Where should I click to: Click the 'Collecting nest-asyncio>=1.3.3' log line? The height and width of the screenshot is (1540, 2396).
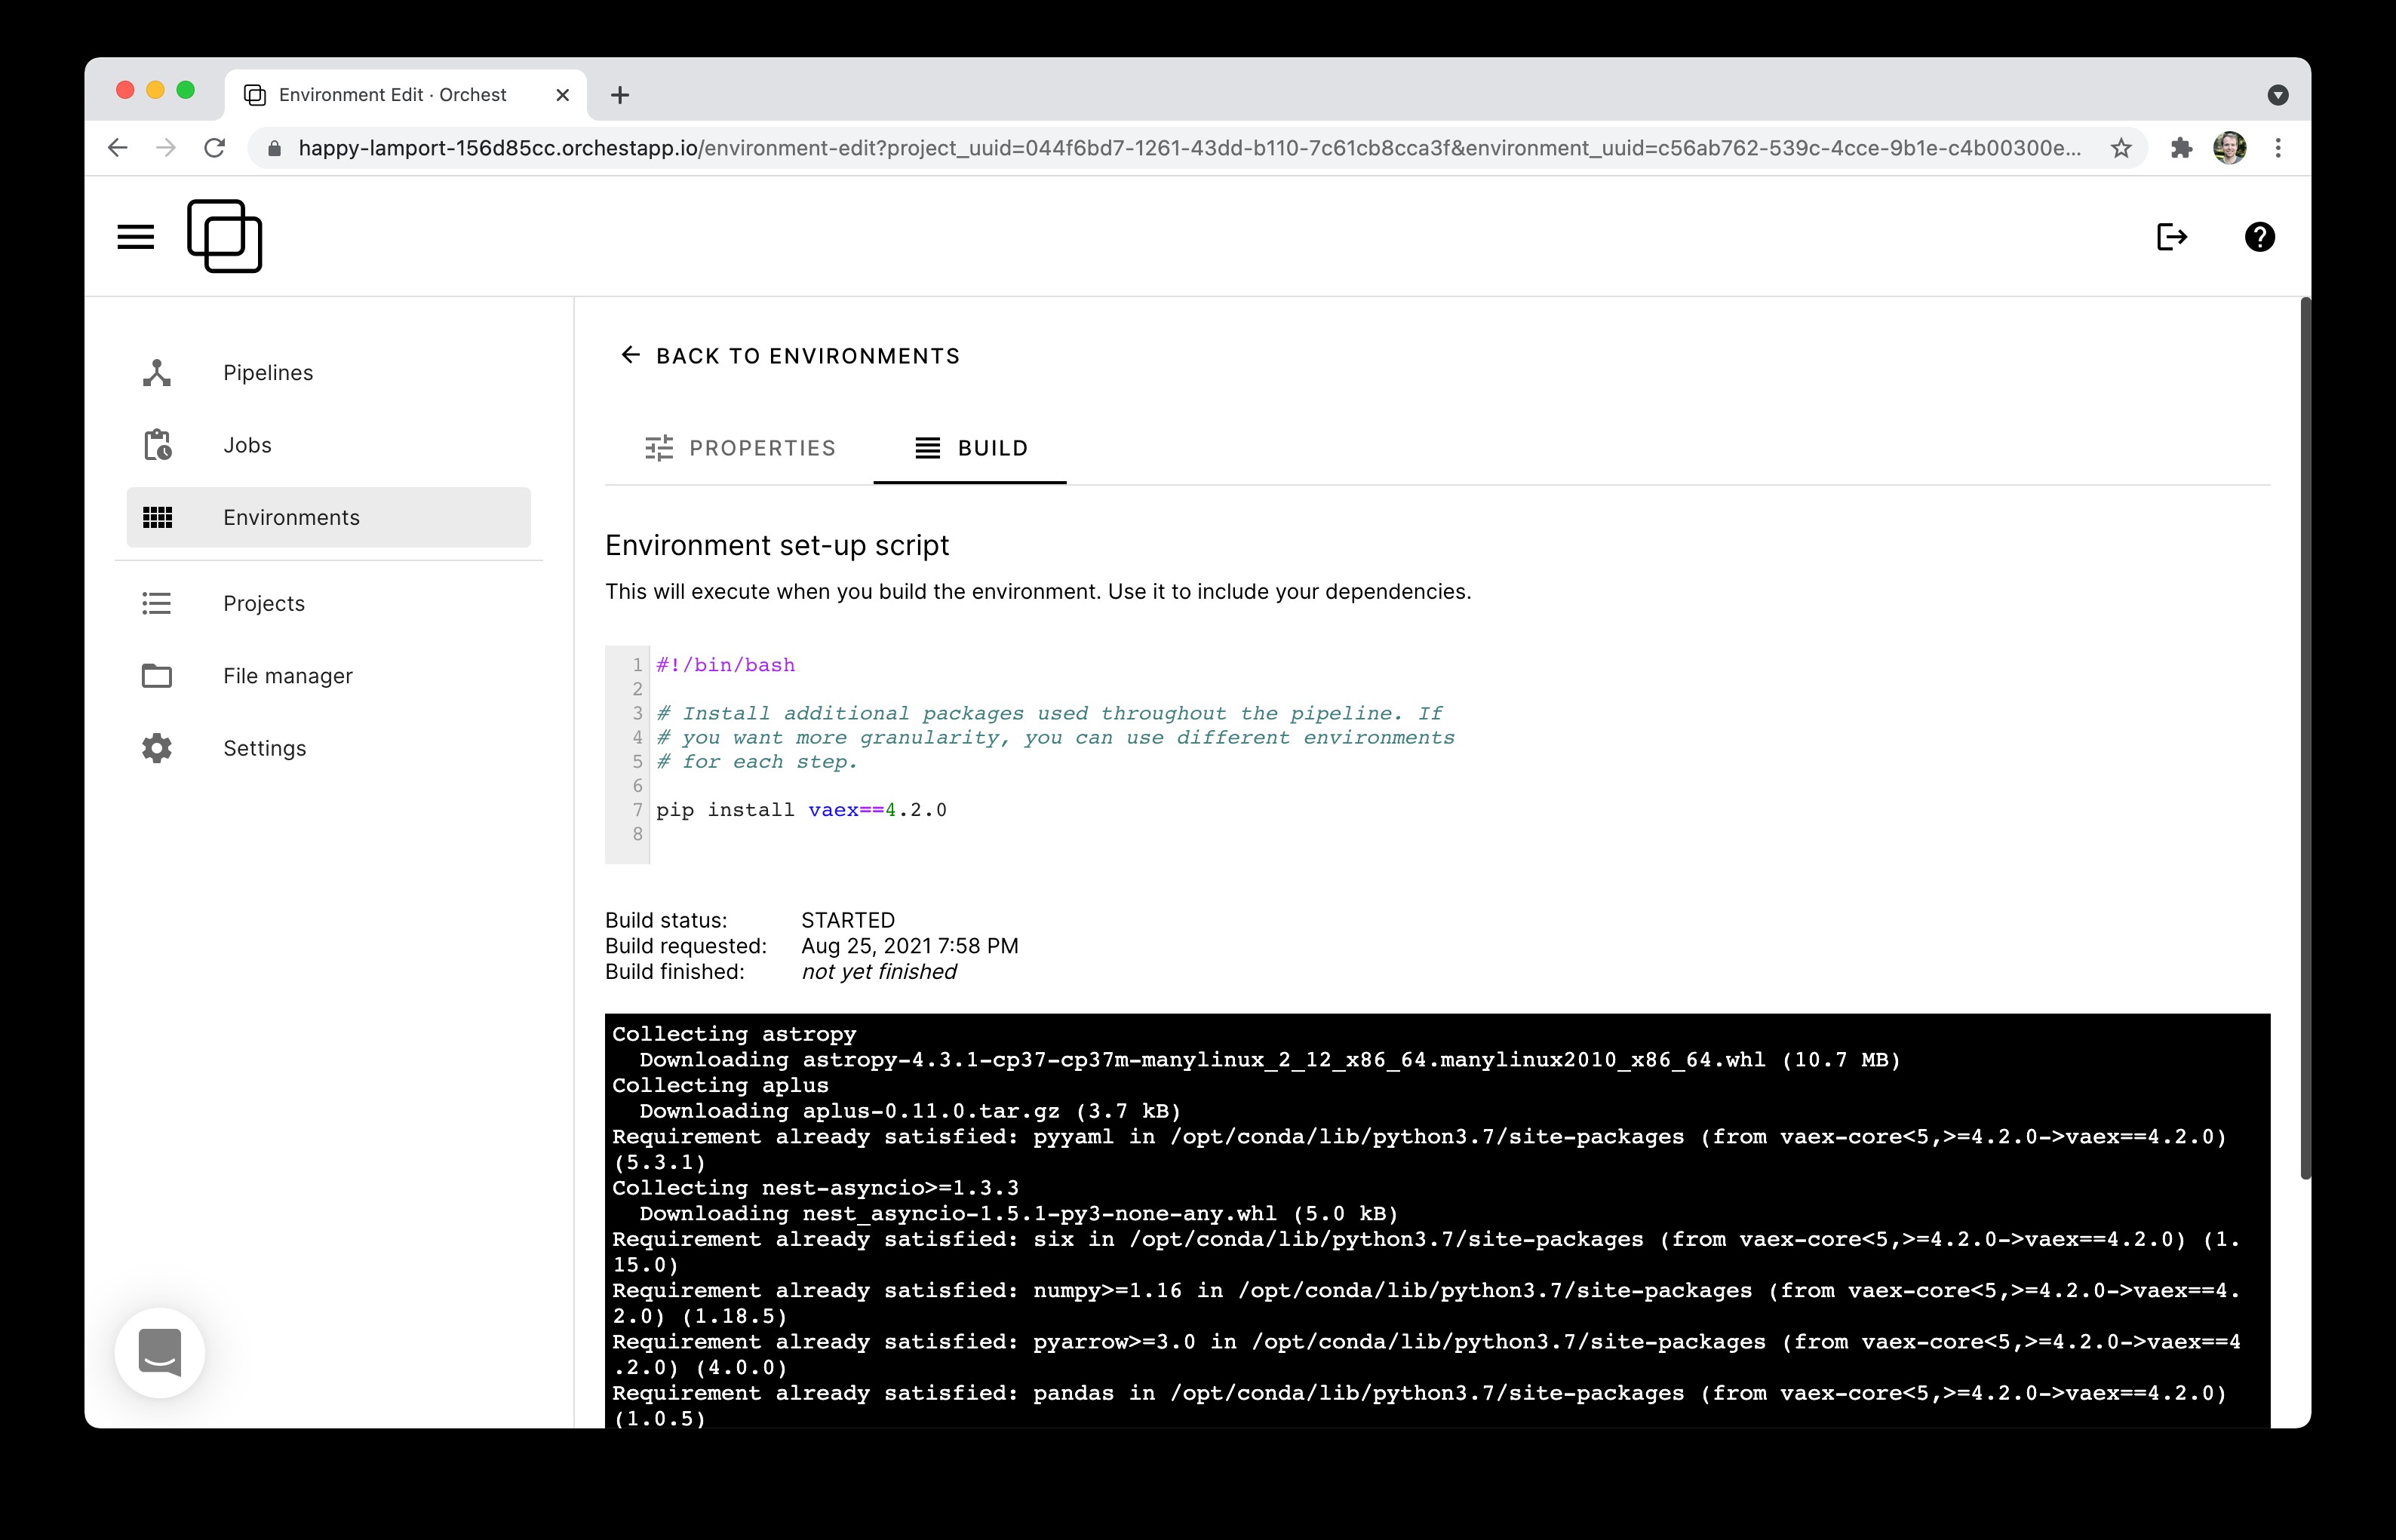tap(816, 1188)
